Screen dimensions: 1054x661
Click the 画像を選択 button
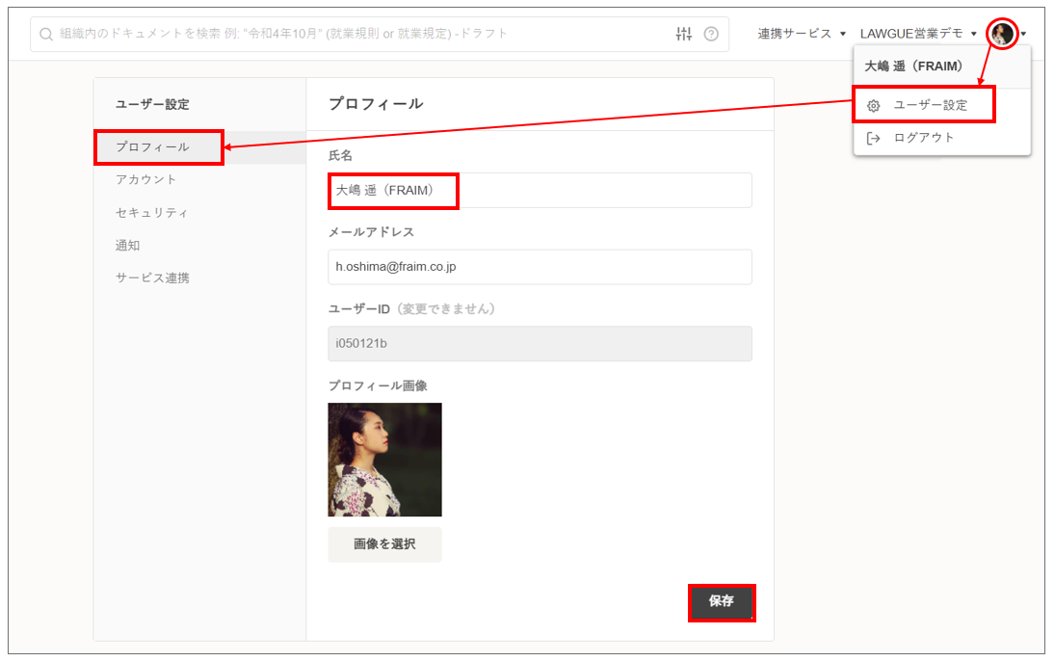pos(384,544)
